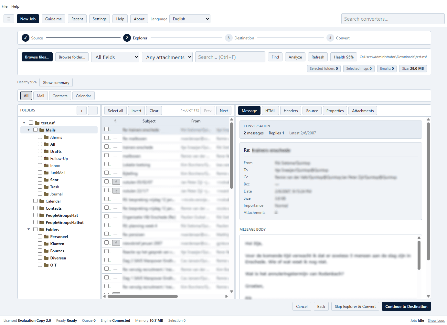Click the message body vertical scrollbar

point(419,255)
